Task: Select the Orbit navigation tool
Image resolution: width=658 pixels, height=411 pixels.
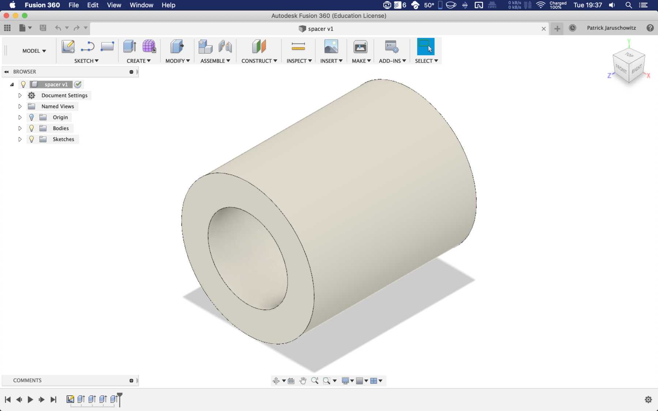Action: click(x=276, y=381)
